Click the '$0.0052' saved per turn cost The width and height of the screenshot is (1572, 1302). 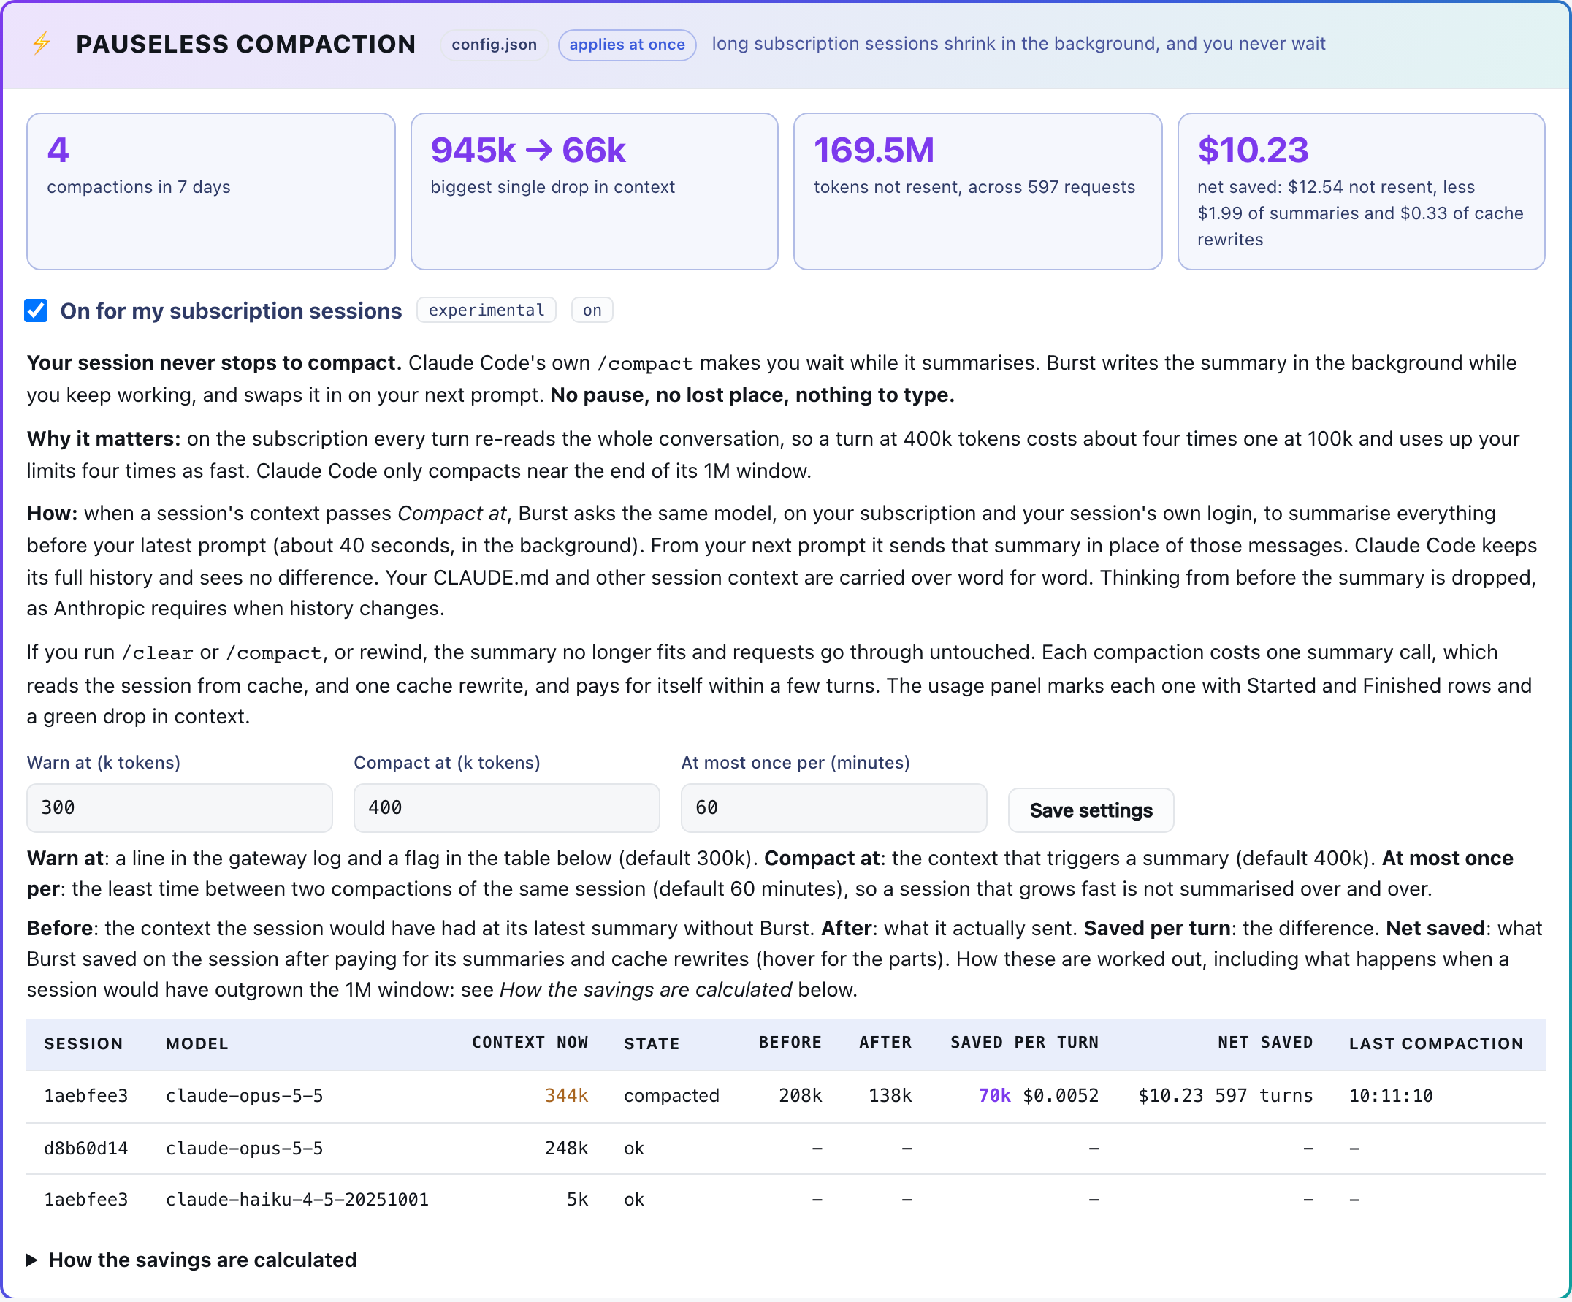[1061, 1096]
